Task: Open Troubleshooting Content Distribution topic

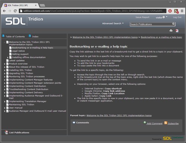Action: [x=29, y=89]
